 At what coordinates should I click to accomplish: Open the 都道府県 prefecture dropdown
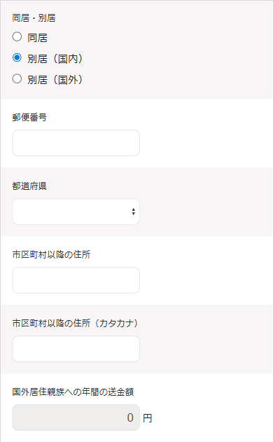tap(76, 212)
